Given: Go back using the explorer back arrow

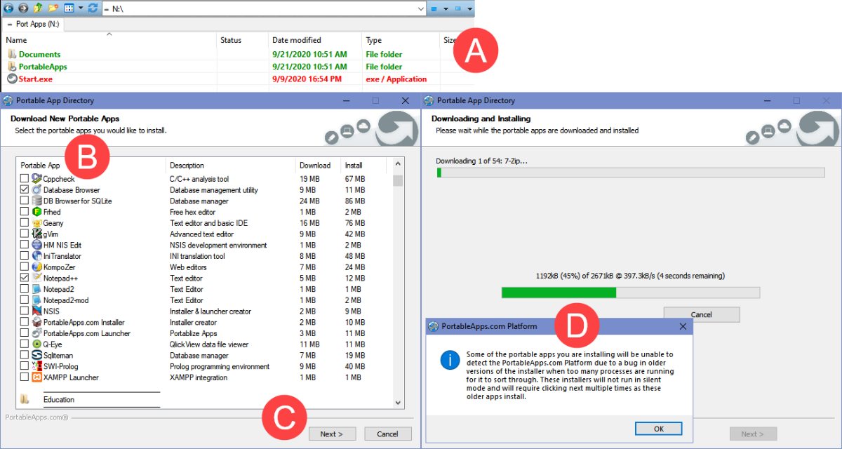Looking at the screenshot, I should [x=9, y=8].
